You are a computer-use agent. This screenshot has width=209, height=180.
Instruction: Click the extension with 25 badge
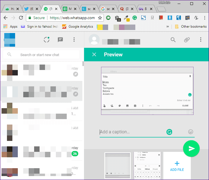(118, 18)
